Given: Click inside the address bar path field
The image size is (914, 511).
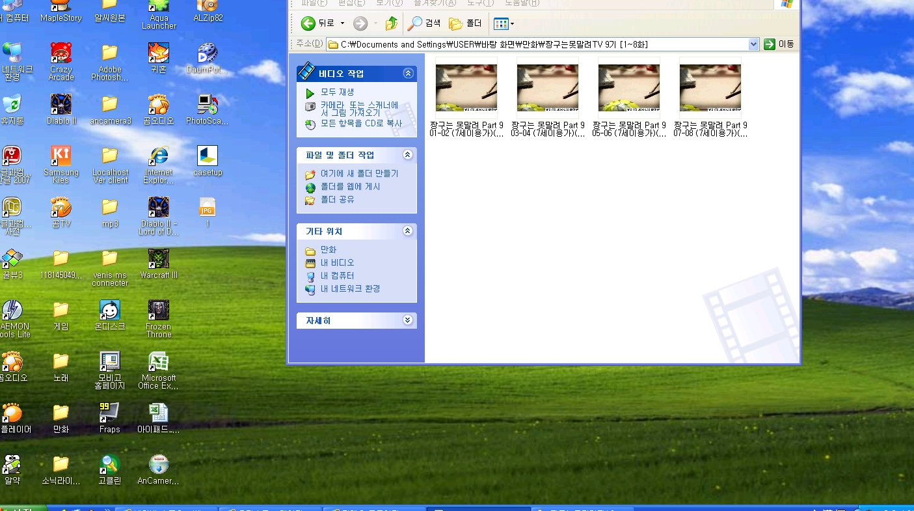Looking at the screenshot, I should [520, 44].
